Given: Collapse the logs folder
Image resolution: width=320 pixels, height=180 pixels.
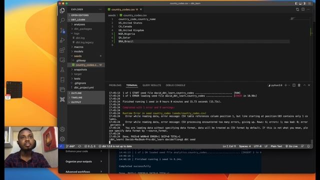Looking at the screenshot, I should 86,33.
